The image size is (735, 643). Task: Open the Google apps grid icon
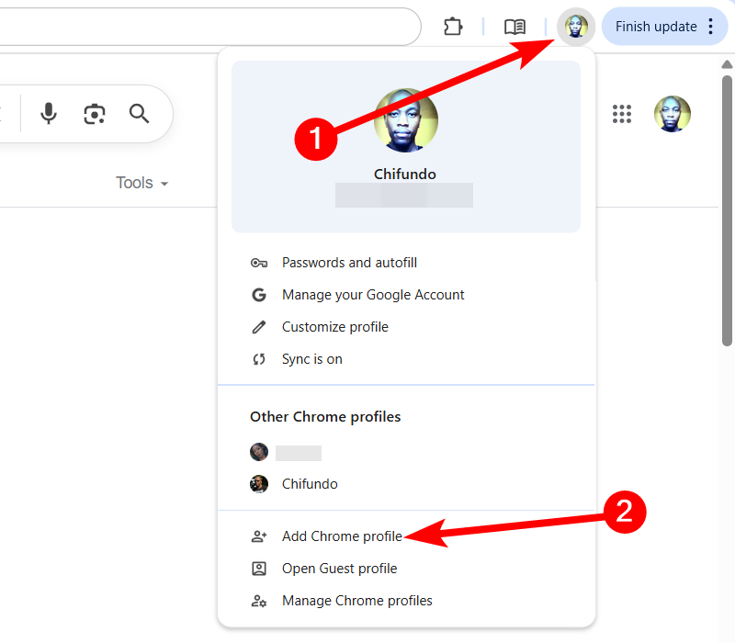click(x=622, y=114)
